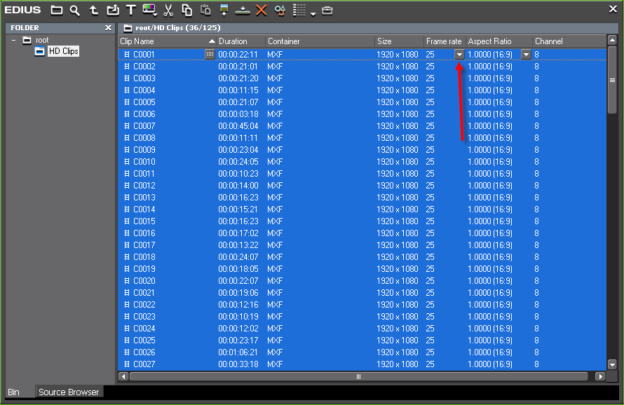Click the vertical scrollbar up arrow
Image resolution: width=624 pixels, height=405 pixels.
[x=612, y=40]
